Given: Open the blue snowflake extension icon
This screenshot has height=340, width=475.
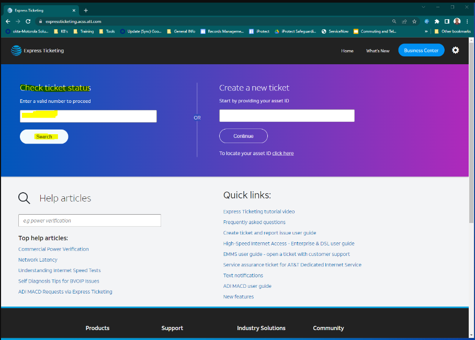Looking at the screenshot, I should (x=426, y=21).
